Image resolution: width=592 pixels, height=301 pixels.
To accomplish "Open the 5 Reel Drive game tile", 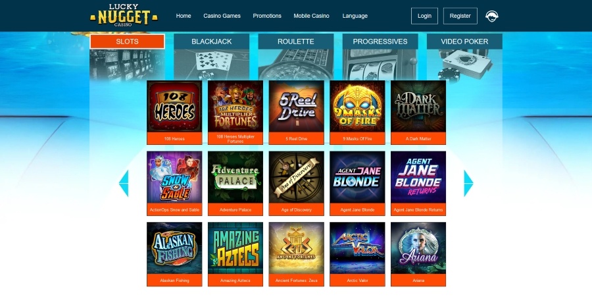I will pyautogui.click(x=297, y=113).
